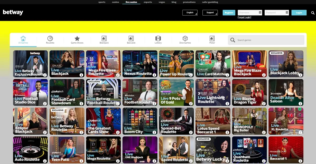This screenshot has height=164, width=316.
Task: Launch the Live Football Roulette game
Action: (x=140, y=92)
